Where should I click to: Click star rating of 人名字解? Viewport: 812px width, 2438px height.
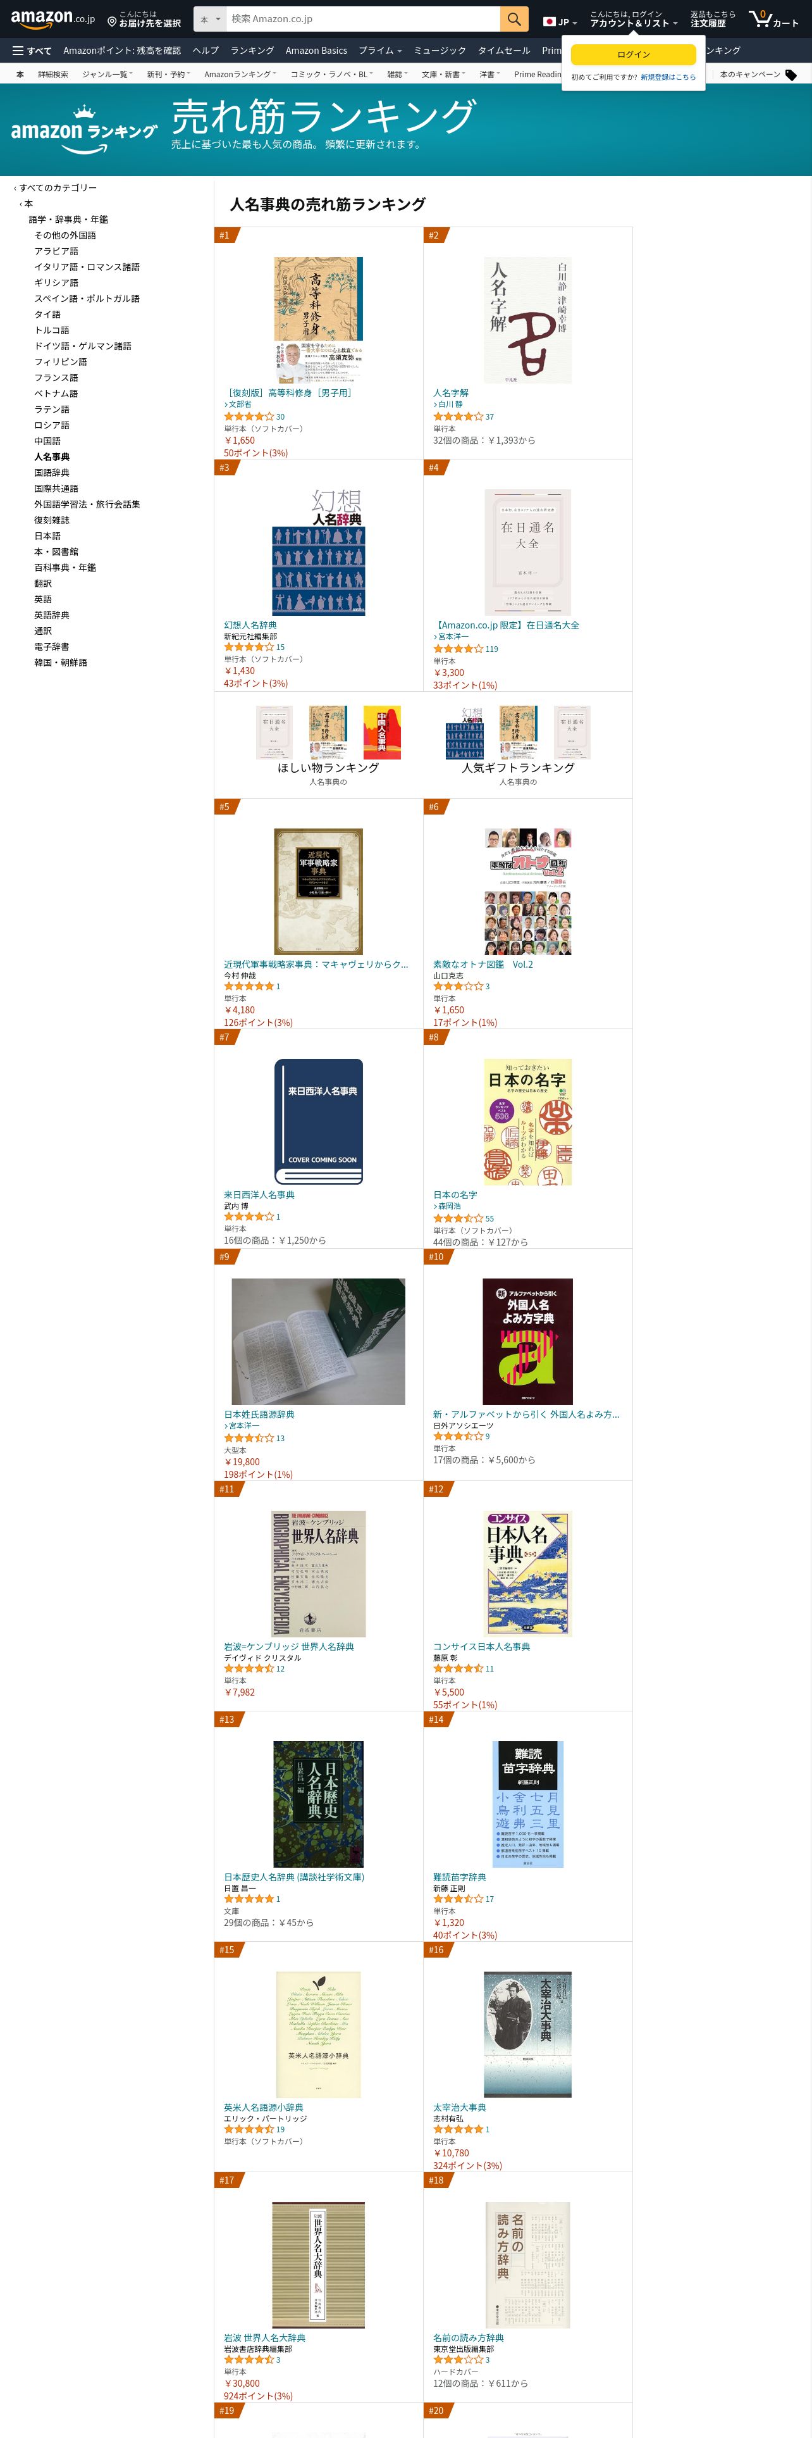pyautogui.click(x=457, y=416)
